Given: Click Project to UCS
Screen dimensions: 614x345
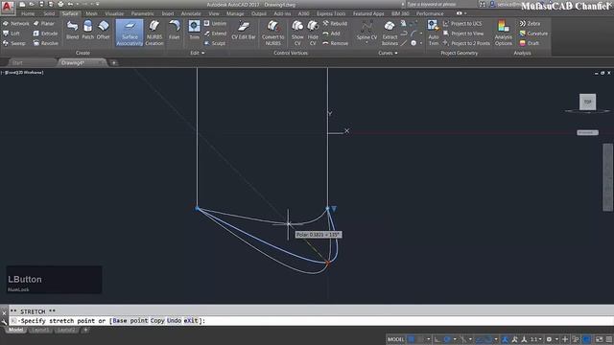Looking at the screenshot, I should [462, 23].
